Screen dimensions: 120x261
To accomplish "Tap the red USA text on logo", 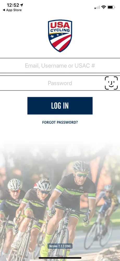I will point(60,25).
